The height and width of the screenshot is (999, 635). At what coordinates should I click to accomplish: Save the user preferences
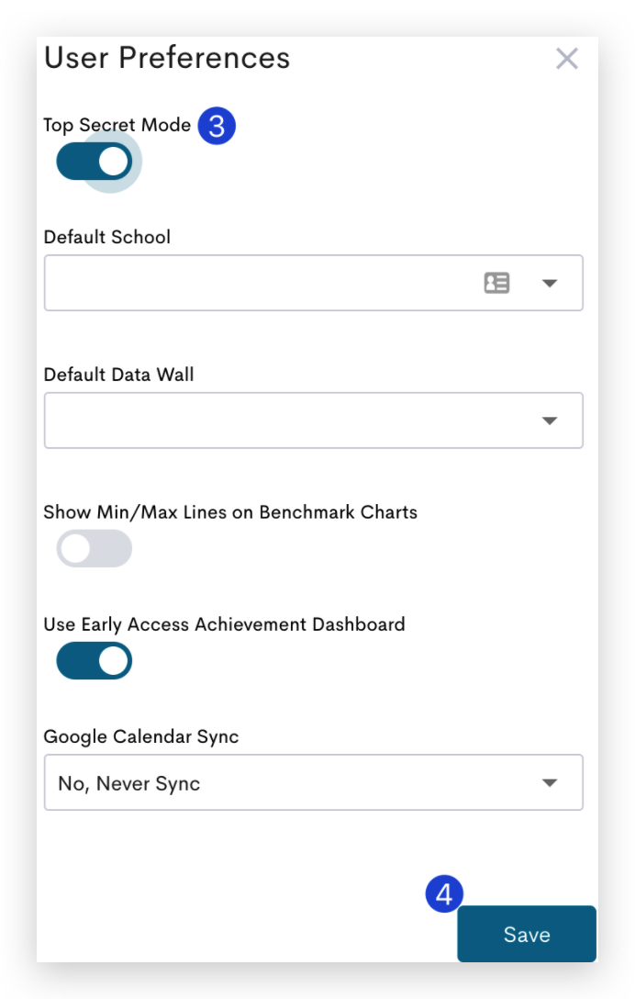[527, 934]
